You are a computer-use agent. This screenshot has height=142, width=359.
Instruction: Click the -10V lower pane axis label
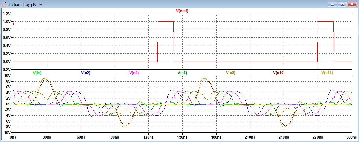pyautogui.click(x=7, y=132)
